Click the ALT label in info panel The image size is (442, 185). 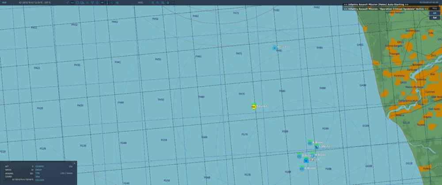pos(7,167)
